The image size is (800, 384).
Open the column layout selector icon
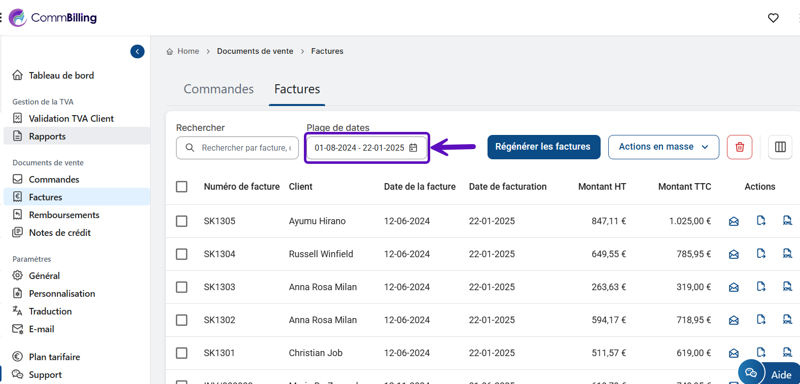coord(780,147)
